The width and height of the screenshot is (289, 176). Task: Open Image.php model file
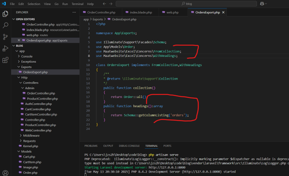46,167
